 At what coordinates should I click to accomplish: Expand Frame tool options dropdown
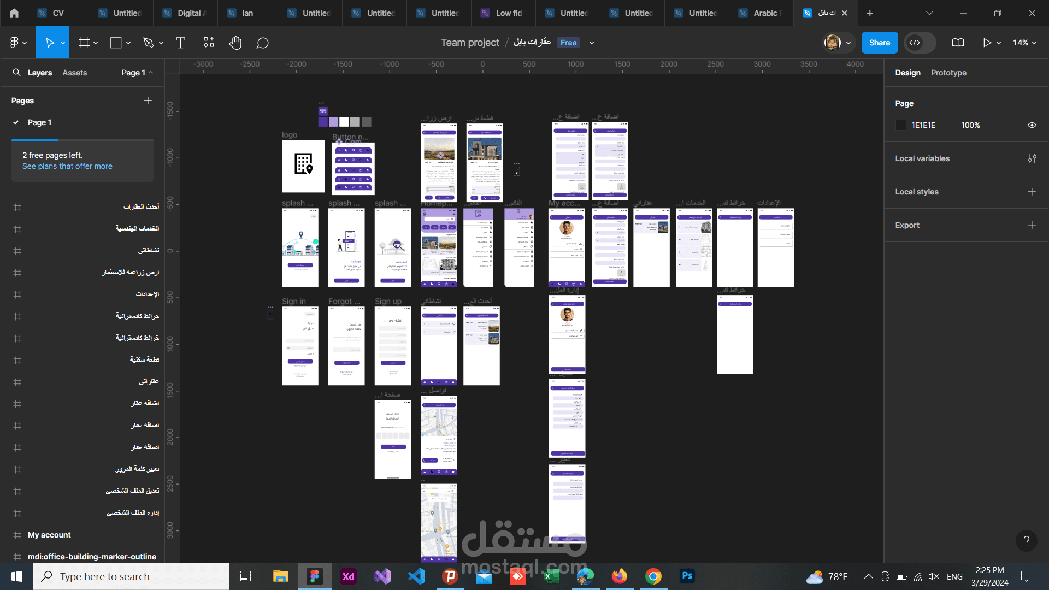(96, 43)
